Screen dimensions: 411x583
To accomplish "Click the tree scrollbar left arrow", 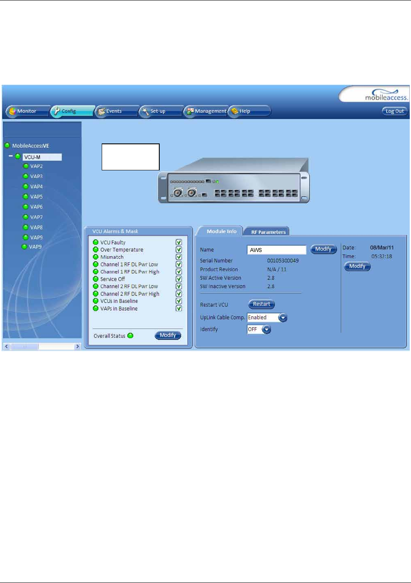I will click(6, 347).
